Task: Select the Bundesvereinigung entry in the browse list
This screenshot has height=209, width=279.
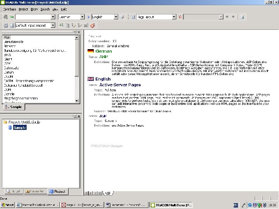Action: point(35,50)
